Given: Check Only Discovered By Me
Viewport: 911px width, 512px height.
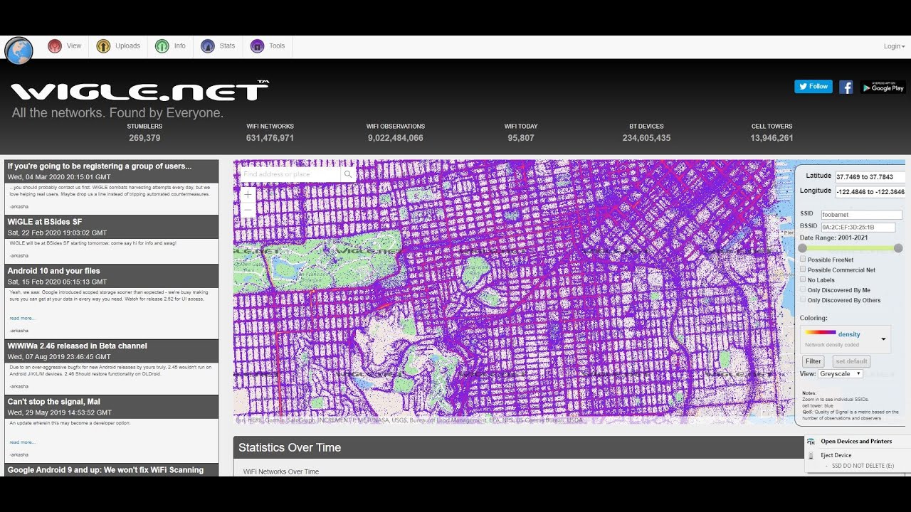Looking at the screenshot, I should (804, 289).
